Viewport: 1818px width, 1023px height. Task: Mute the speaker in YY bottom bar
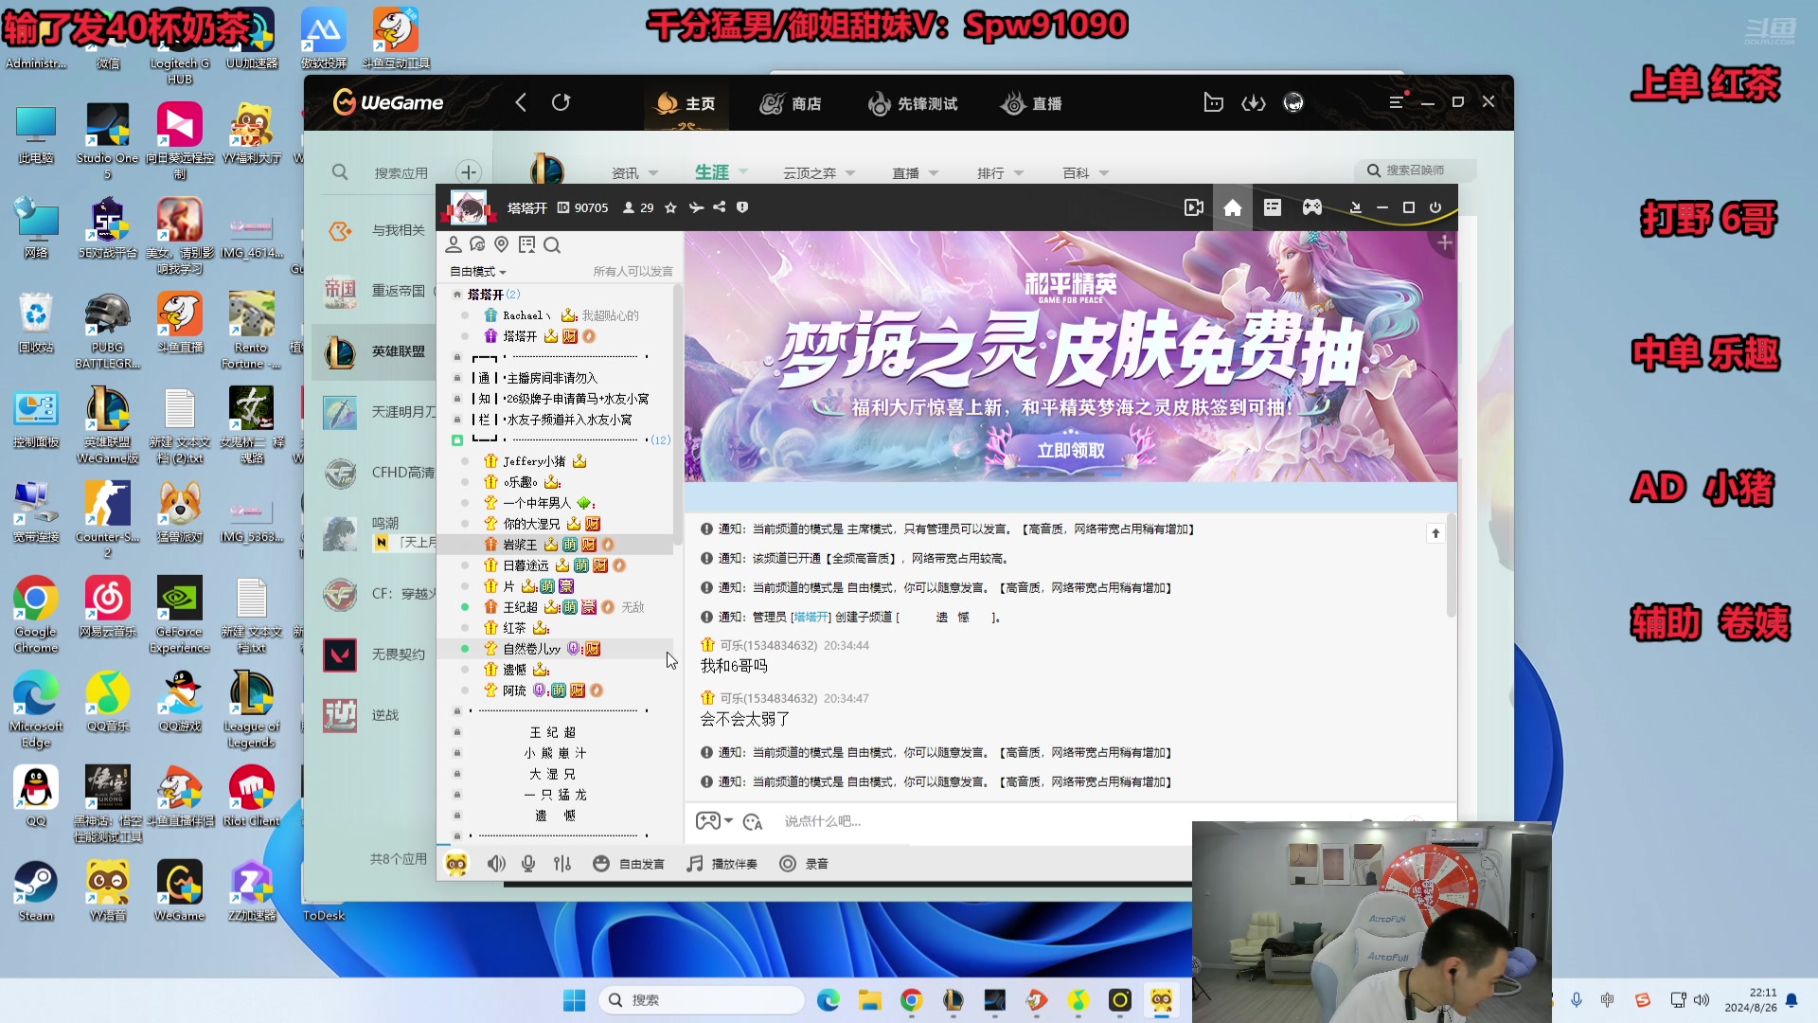(x=496, y=864)
